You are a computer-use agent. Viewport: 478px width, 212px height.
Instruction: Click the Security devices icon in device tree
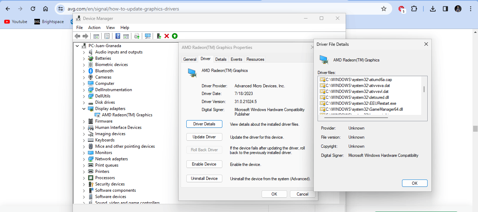tap(91, 184)
